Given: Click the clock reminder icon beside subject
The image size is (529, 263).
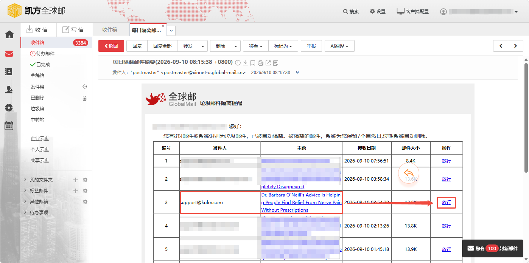Looking at the screenshot, I should (x=238, y=63).
